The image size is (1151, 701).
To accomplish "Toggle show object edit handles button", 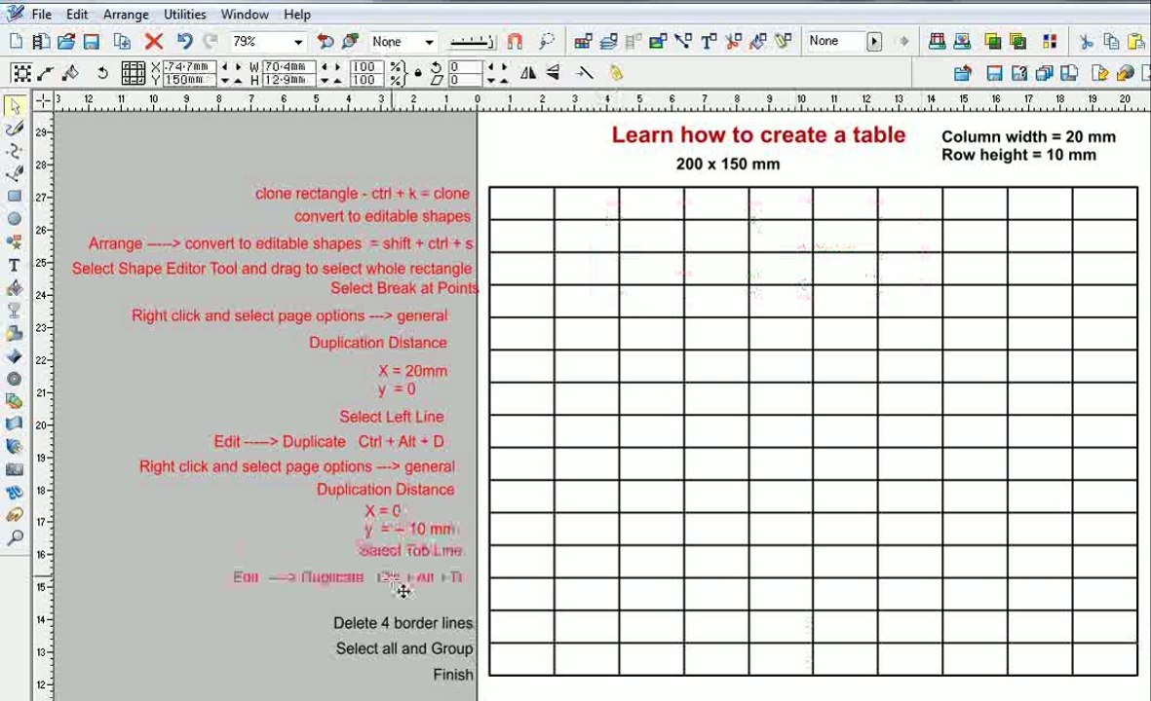I will [x=46, y=73].
